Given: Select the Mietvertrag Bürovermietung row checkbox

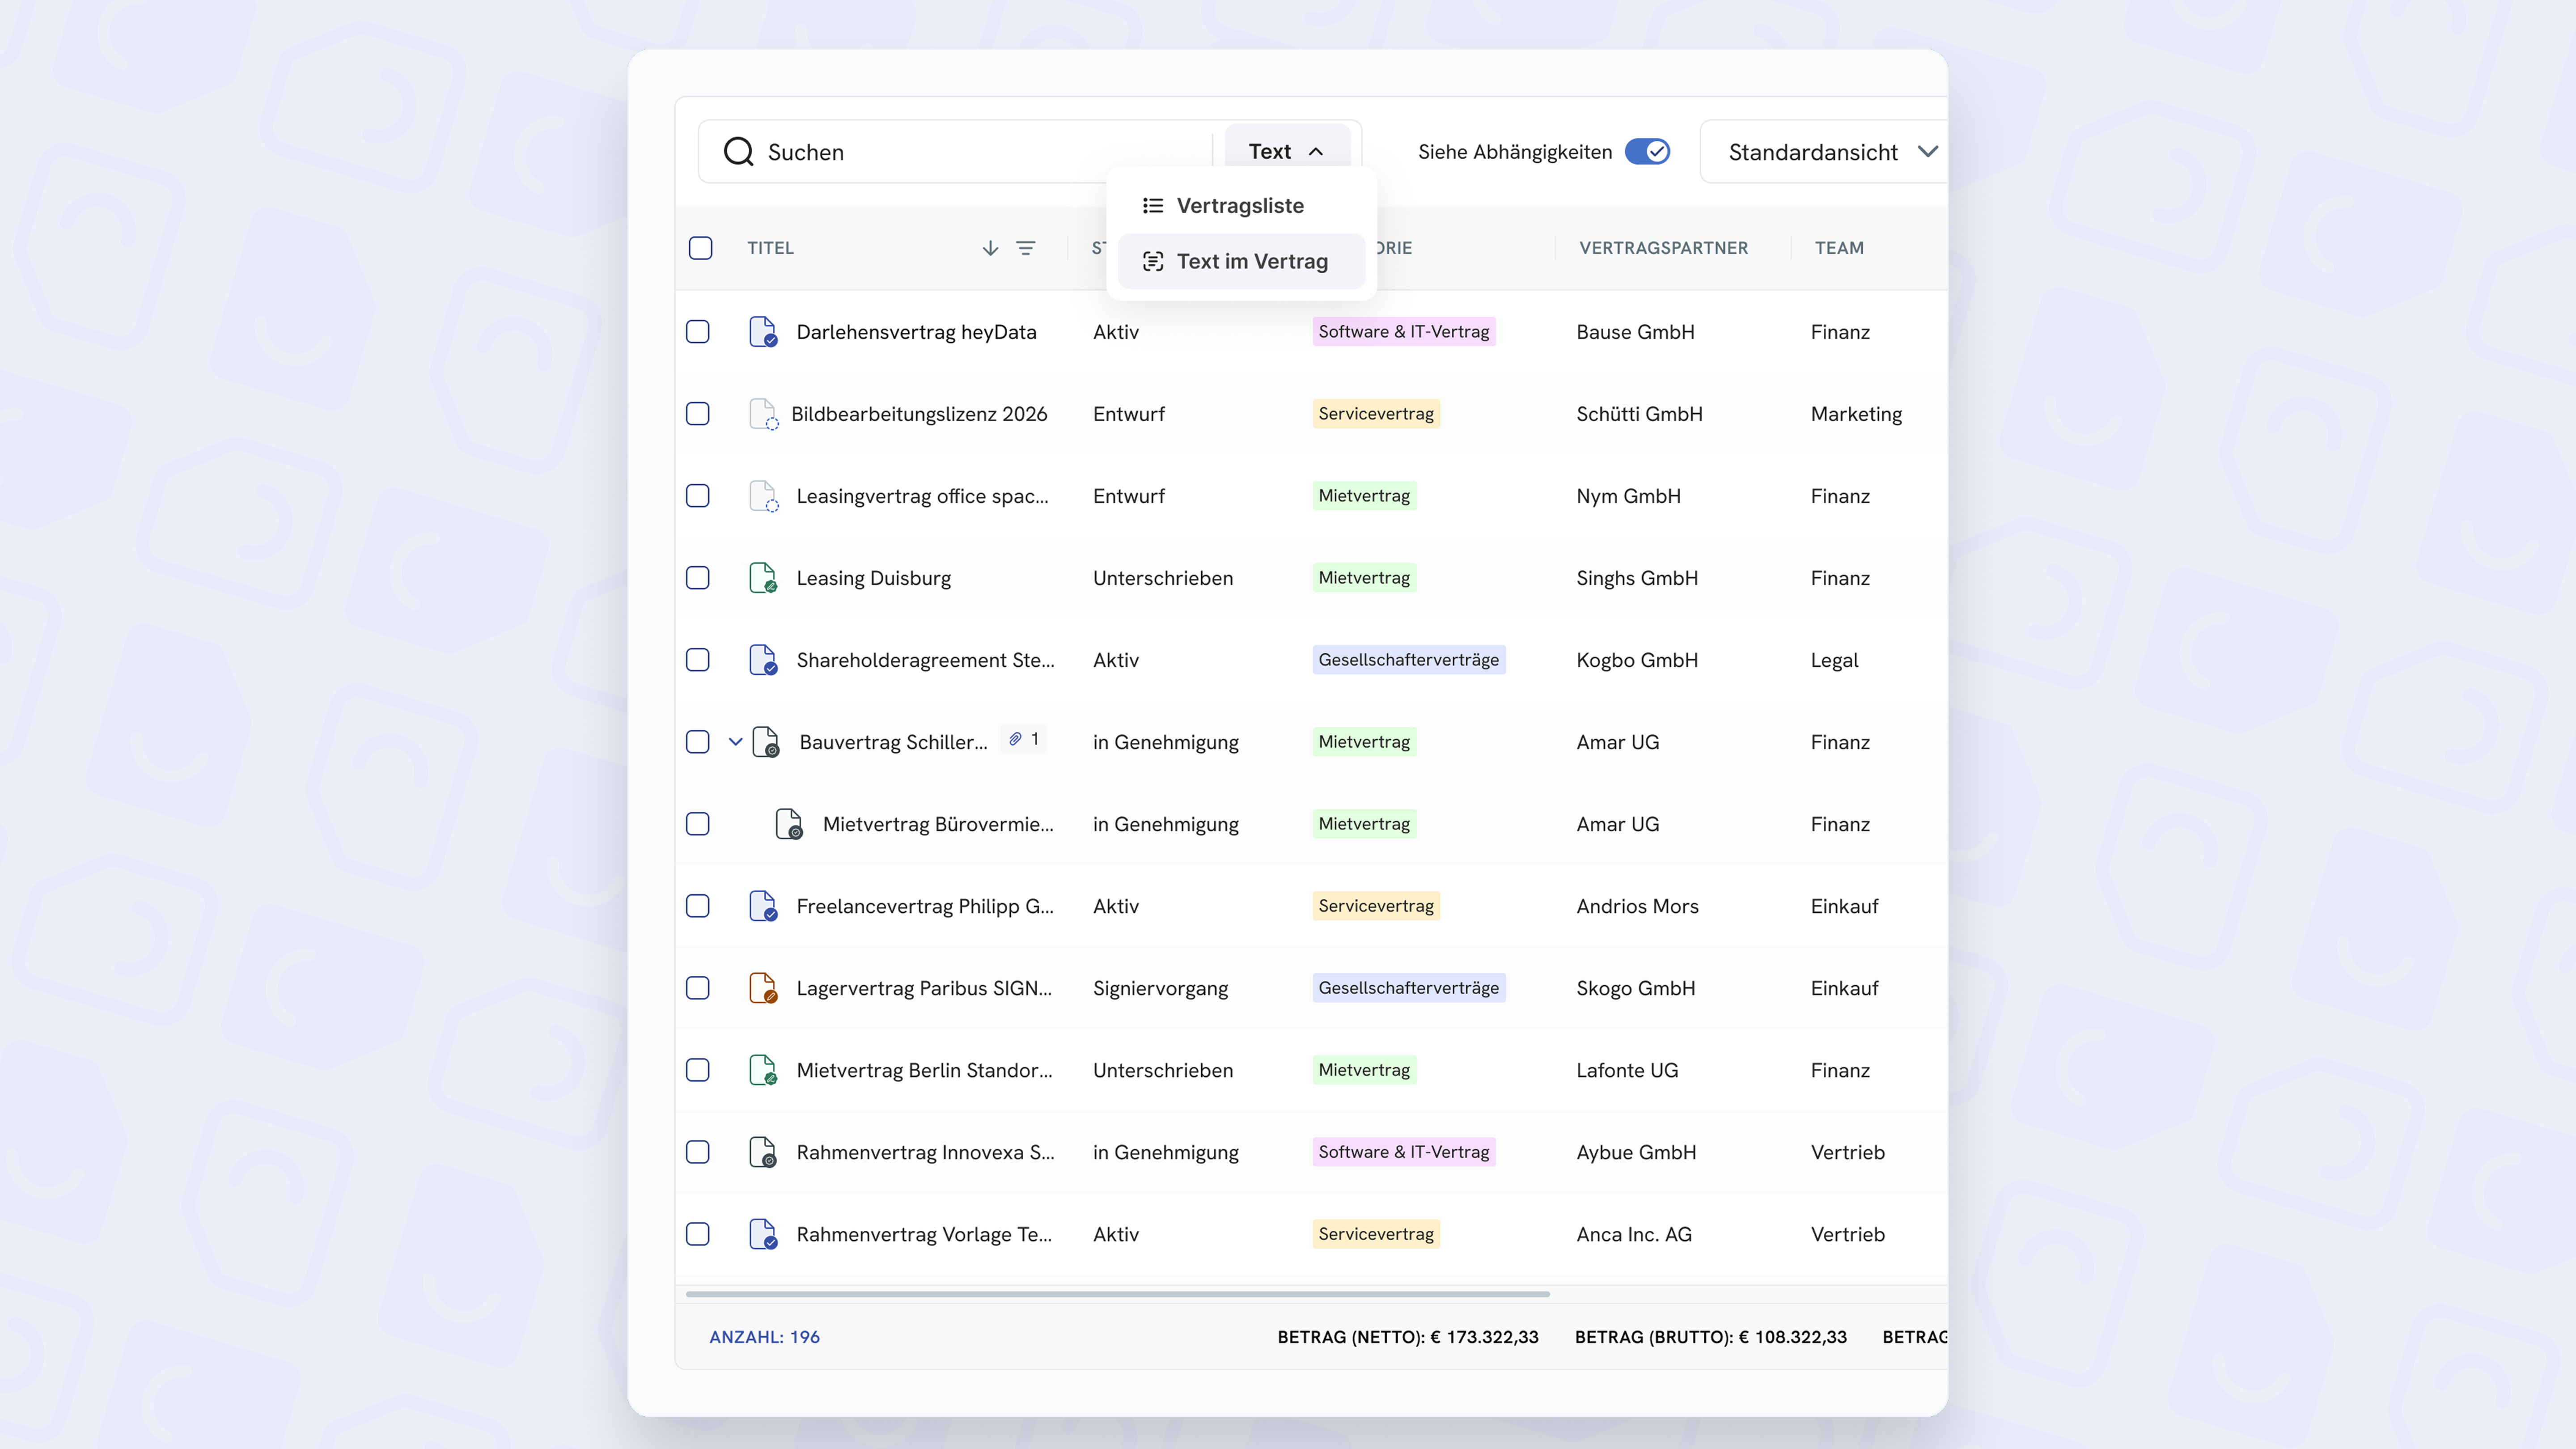Looking at the screenshot, I should tap(698, 824).
